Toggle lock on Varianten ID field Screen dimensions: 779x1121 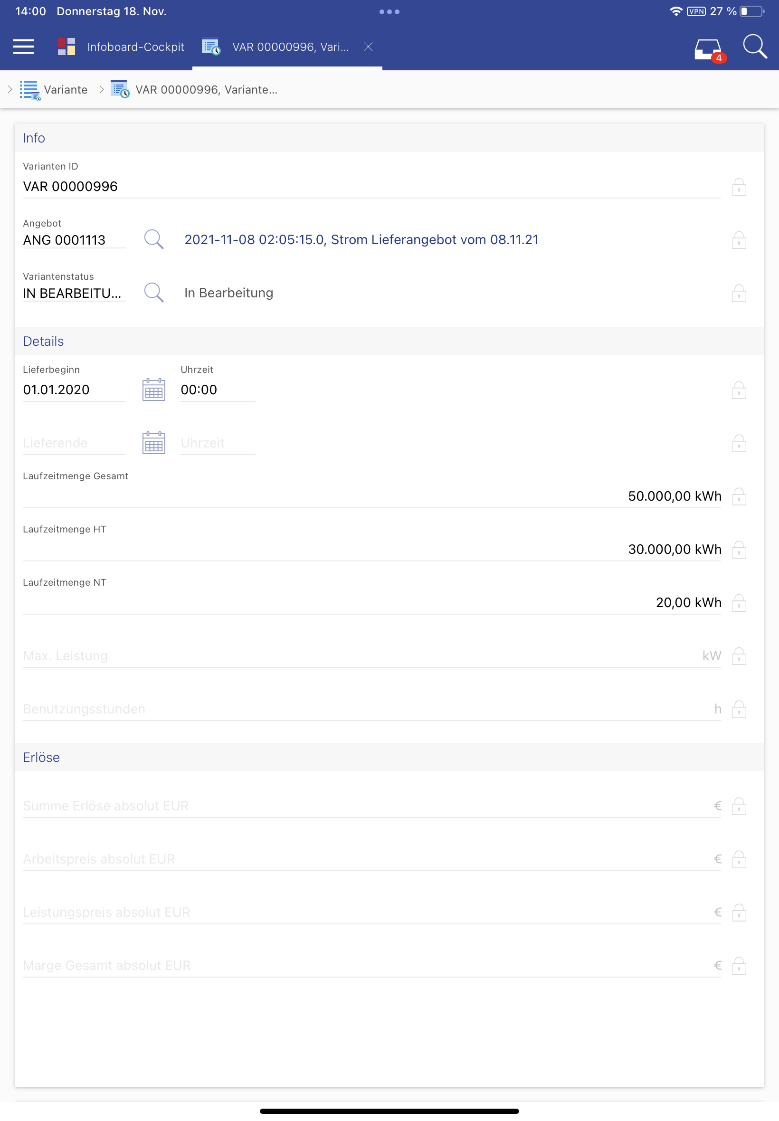pos(739,187)
